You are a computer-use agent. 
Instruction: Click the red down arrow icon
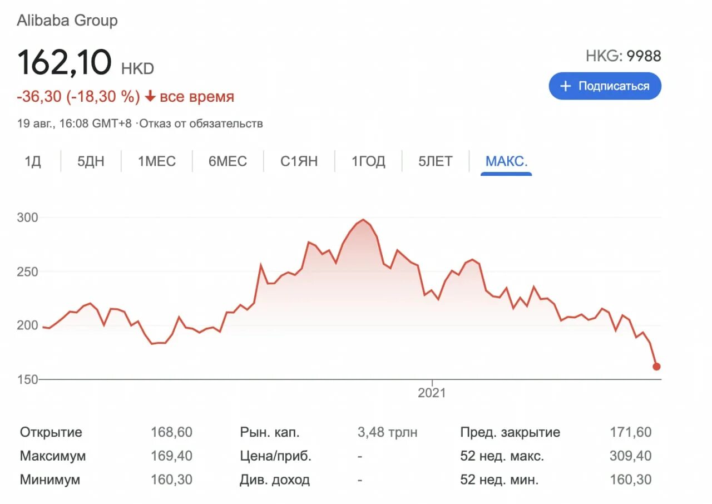[x=150, y=97]
